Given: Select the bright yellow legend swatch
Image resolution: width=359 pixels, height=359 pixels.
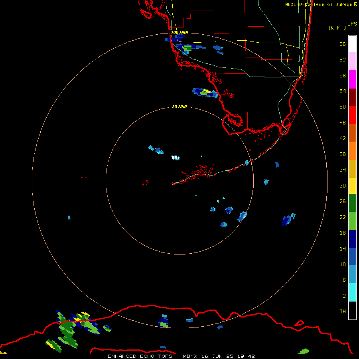Looking at the screenshot, I should [x=352, y=186].
